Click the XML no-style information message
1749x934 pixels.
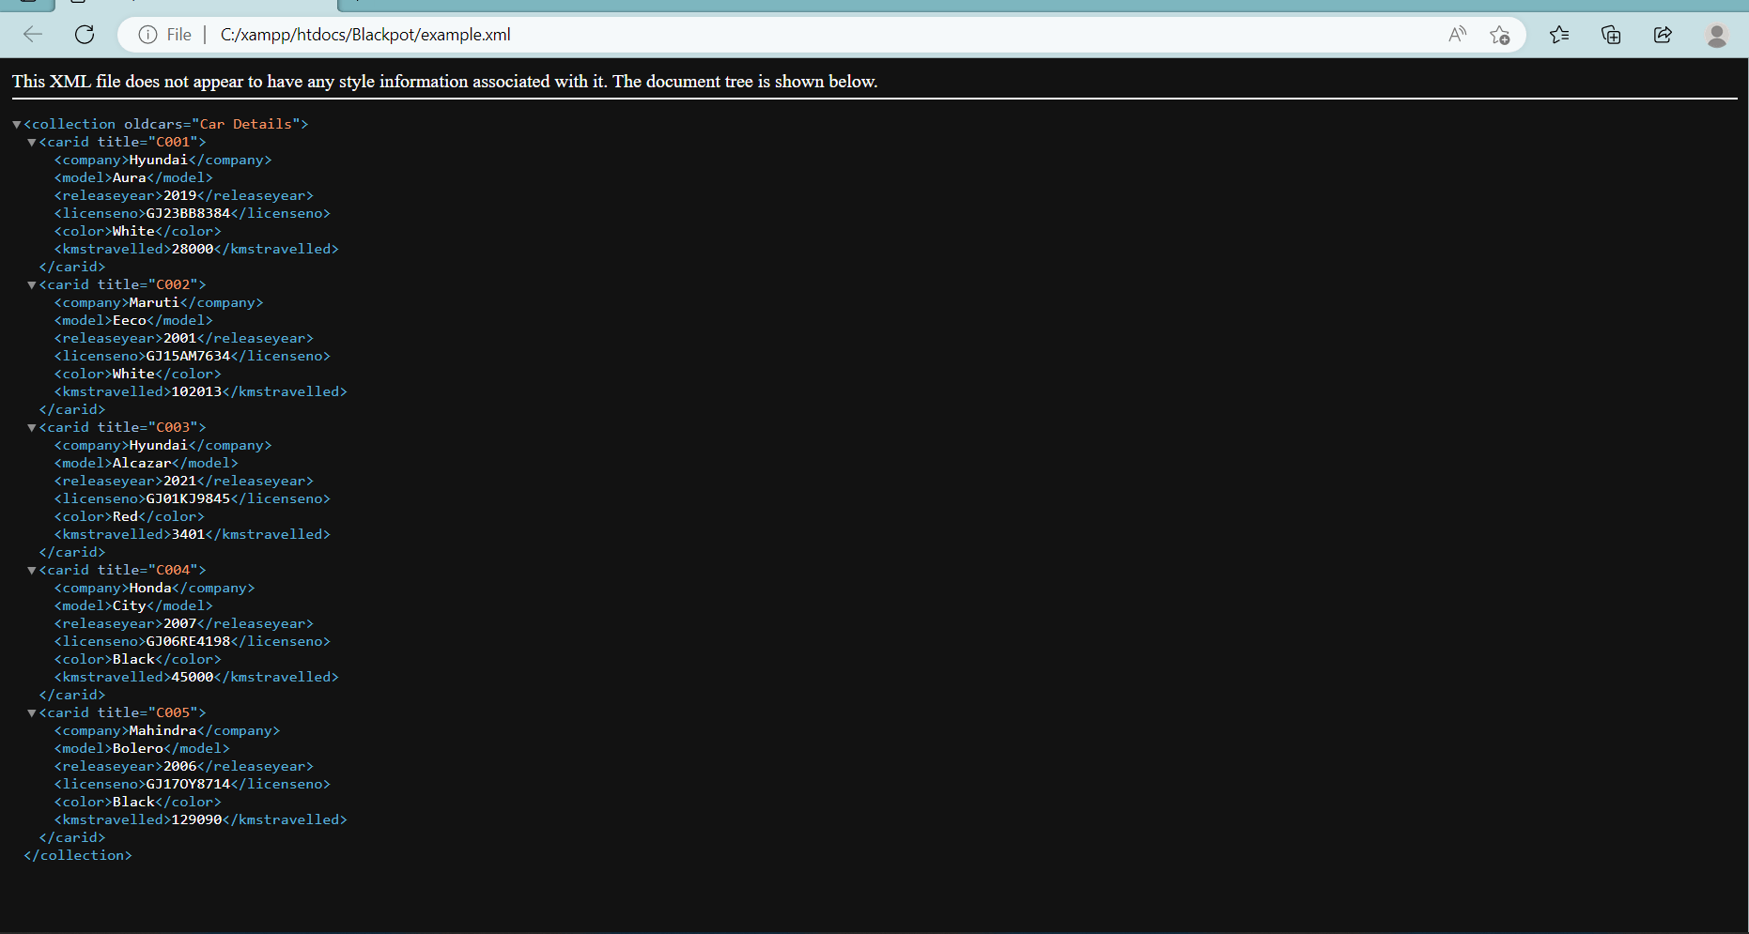445,82
